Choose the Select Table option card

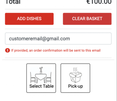pos(41,78)
